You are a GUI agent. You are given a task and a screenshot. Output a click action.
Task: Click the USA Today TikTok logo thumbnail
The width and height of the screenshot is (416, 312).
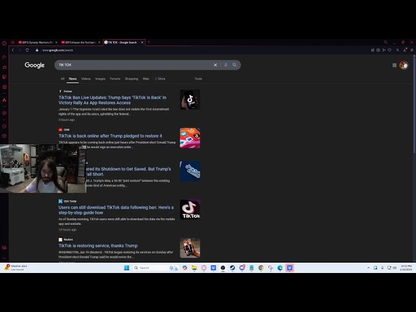(x=190, y=209)
